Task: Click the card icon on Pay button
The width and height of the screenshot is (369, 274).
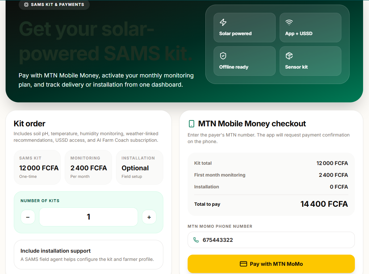Action: pos(243,264)
